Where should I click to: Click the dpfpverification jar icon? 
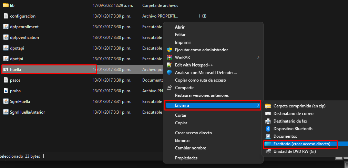click(6, 38)
